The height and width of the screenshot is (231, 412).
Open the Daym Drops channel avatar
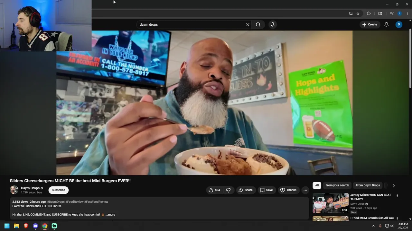14,190
